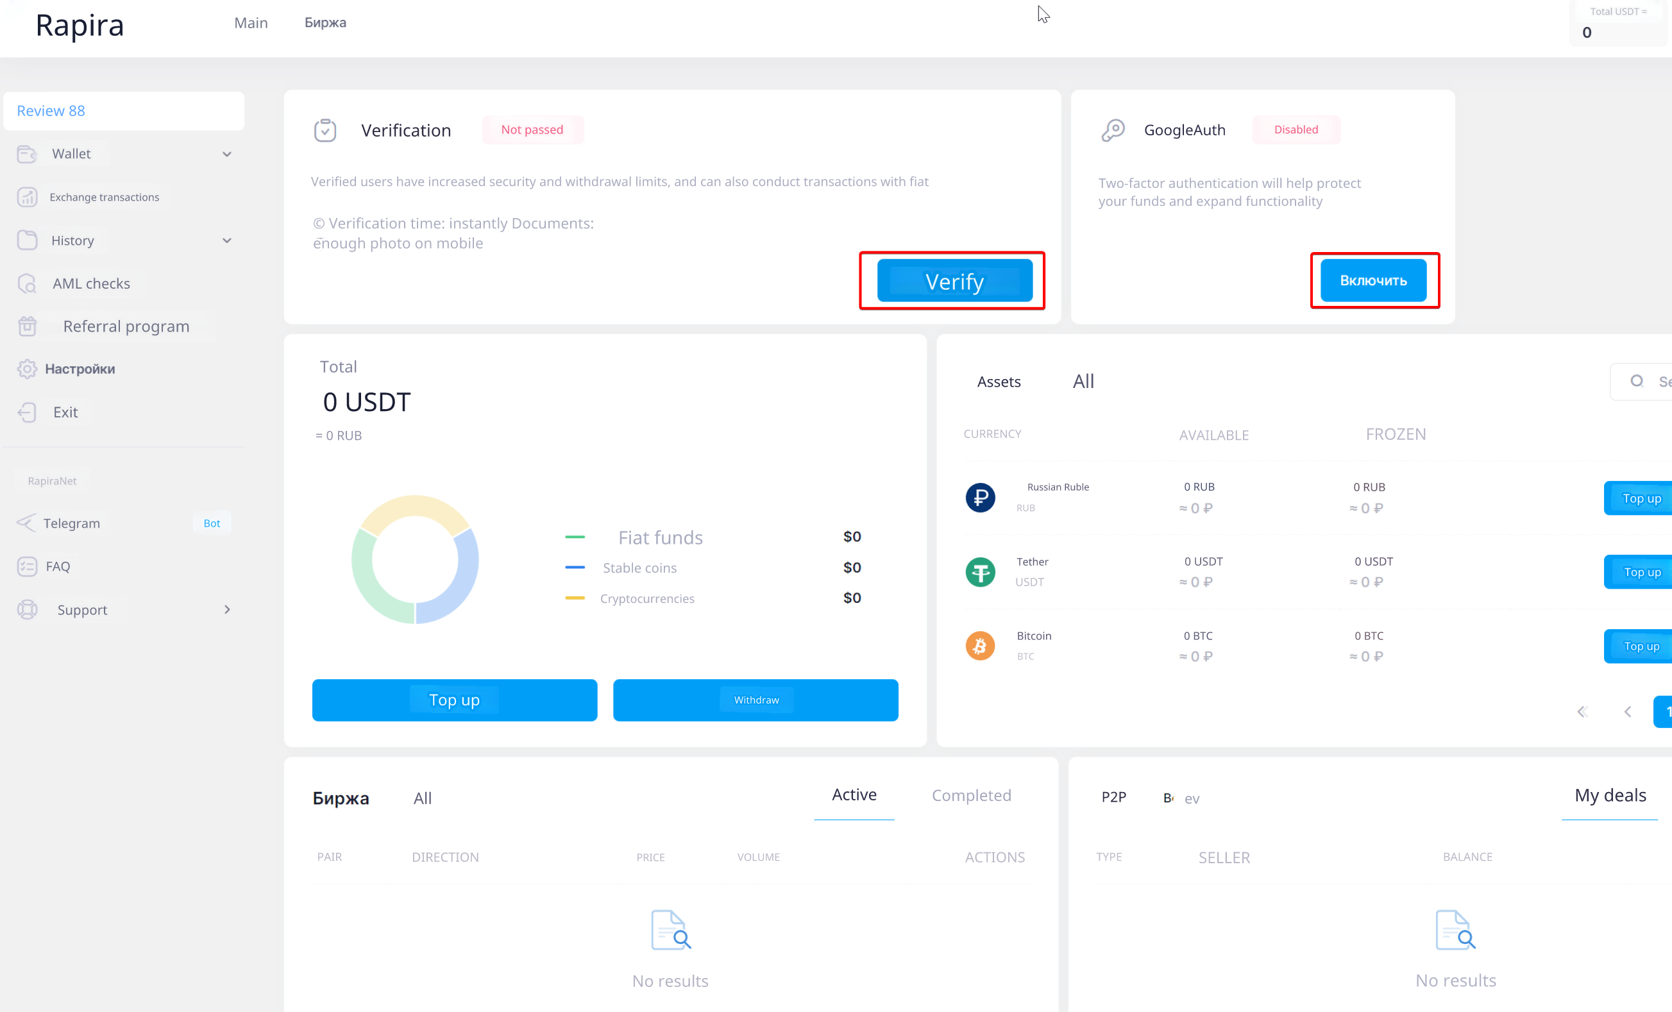This screenshot has width=1672, height=1012.
Task: Switch to the Completed orders tab
Action: pyautogui.click(x=971, y=795)
